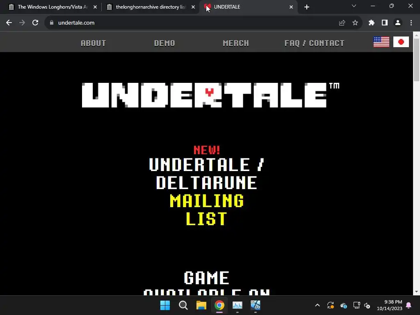Reload the undertale.com page
The image size is (420, 315).
[x=35, y=23]
